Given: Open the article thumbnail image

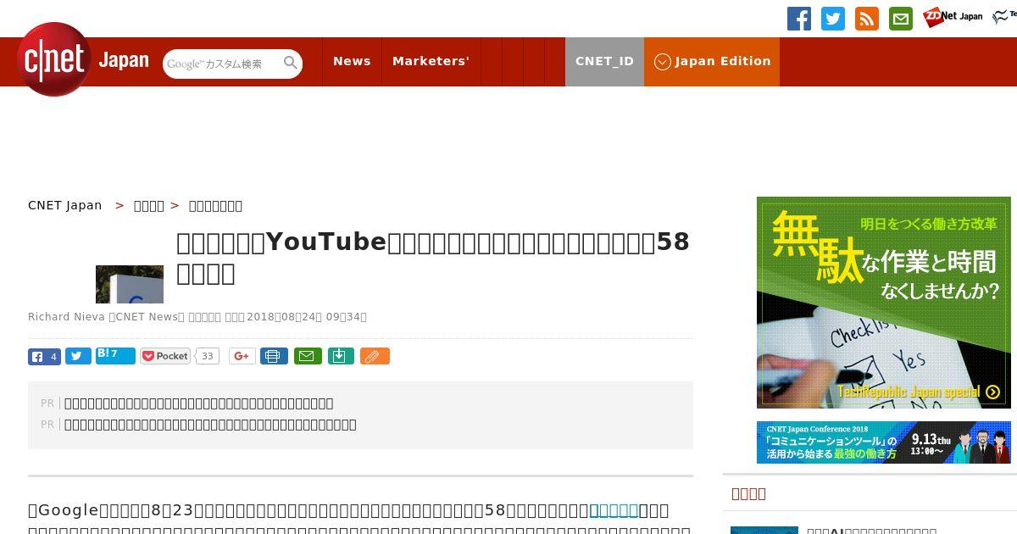Looking at the screenshot, I should click(x=130, y=284).
